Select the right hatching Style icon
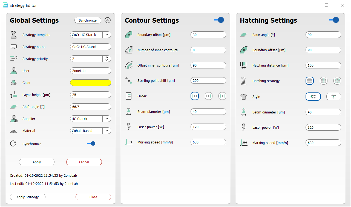This screenshot has height=207, width=351. pyautogui.click(x=333, y=97)
